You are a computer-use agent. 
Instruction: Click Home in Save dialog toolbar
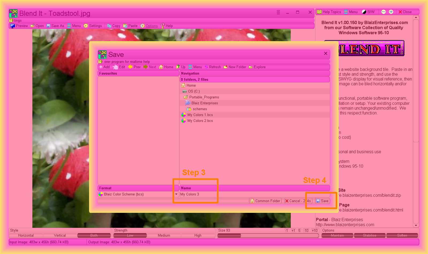click(166, 67)
